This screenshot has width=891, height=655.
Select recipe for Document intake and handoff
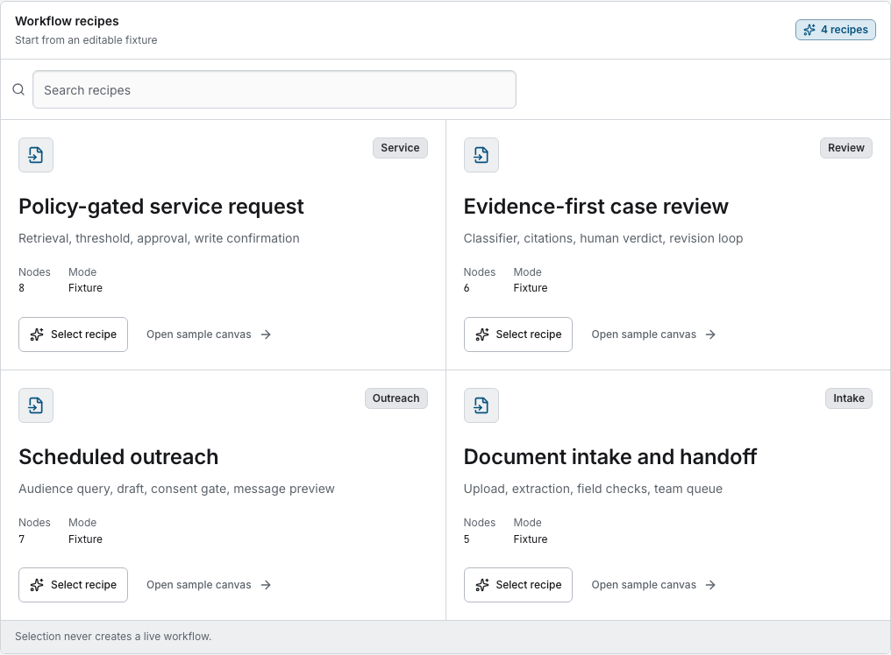click(x=518, y=585)
